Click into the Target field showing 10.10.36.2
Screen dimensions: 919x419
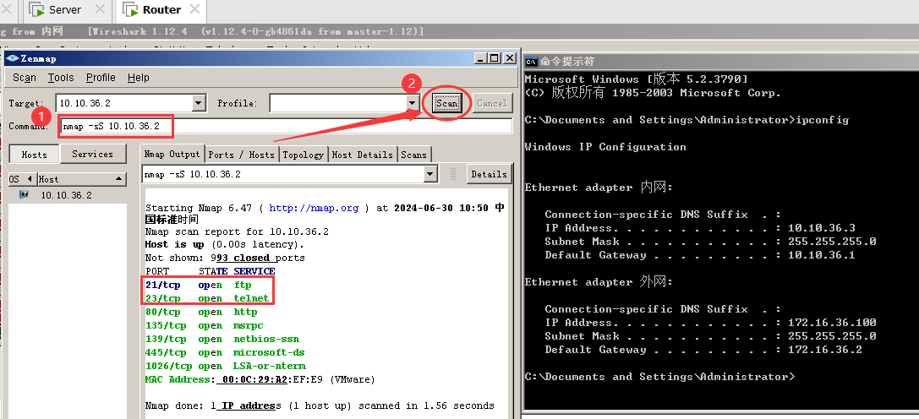pyautogui.click(x=124, y=103)
